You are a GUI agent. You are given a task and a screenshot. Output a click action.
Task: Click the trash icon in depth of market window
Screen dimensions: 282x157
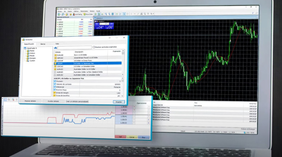coord(16,99)
